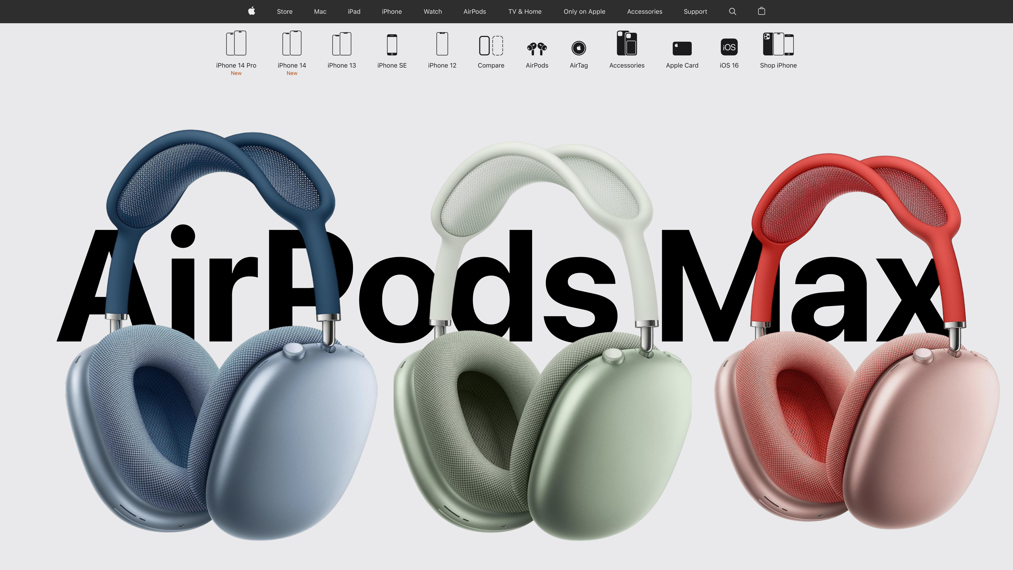
Task: Open the TV & Home menu
Action: click(x=525, y=11)
